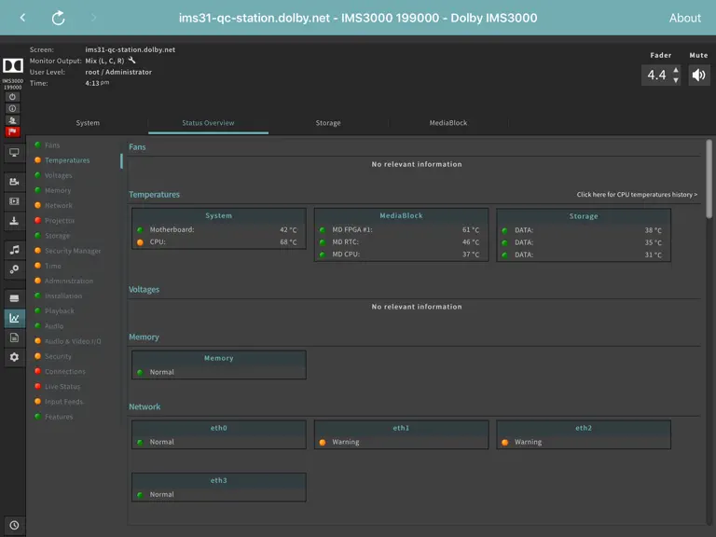Open the ingest download icon in the sidebar
716x537 pixels.
14,221
